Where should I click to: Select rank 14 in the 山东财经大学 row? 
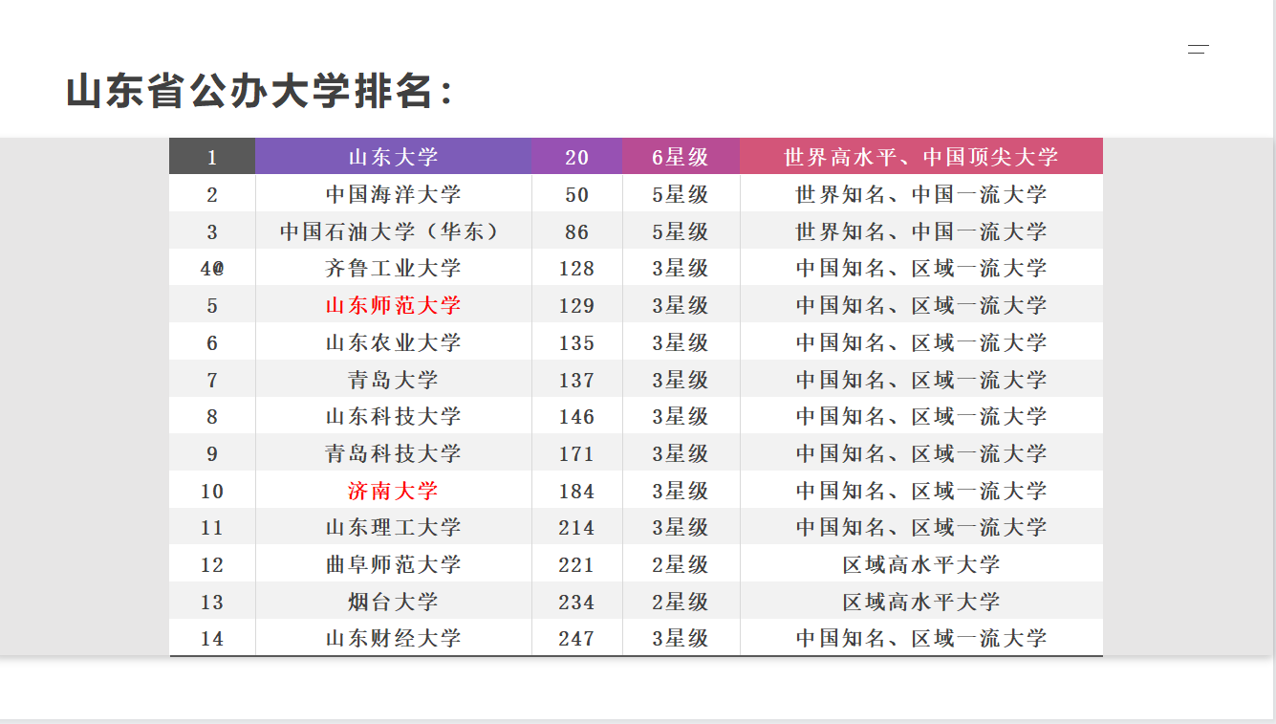point(212,638)
